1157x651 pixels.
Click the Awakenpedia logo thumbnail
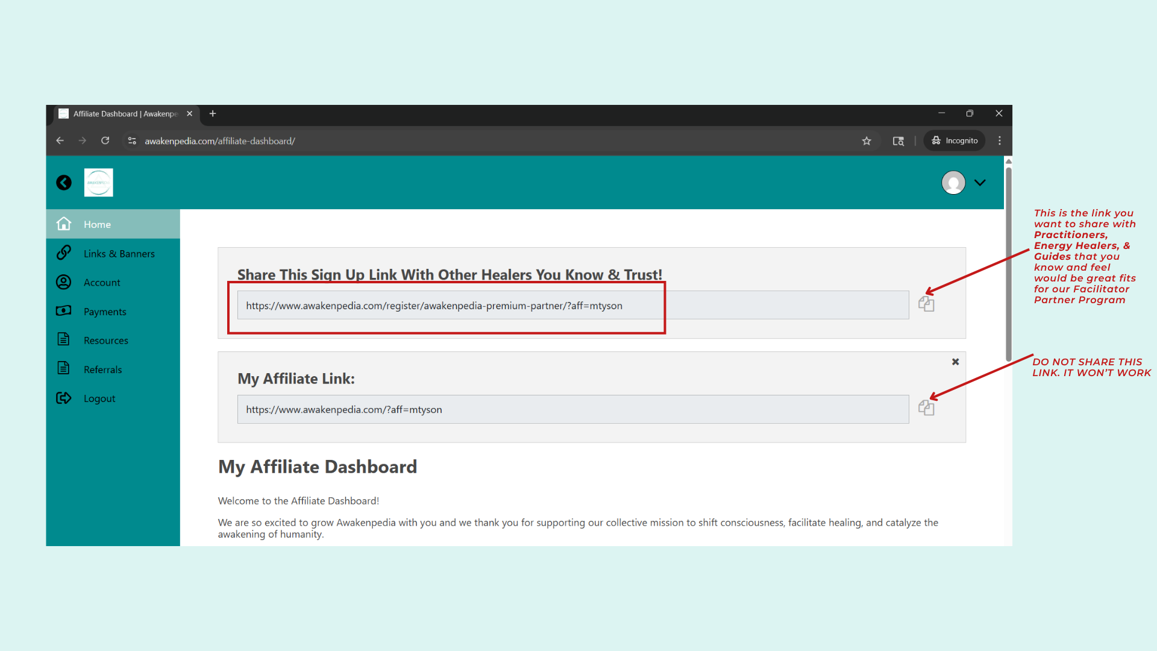[99, 183]
